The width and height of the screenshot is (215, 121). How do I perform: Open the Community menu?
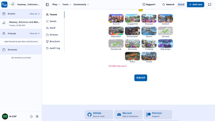tap(81, 5)
